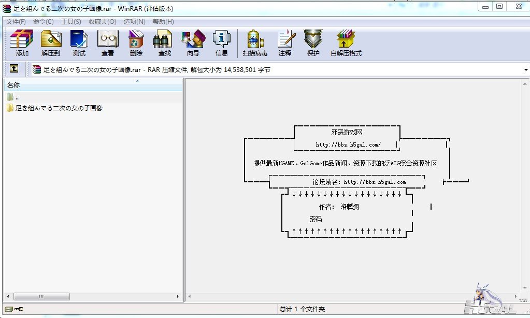
Task: Open the 命令(C) menu
Action: pyautogui.click(x=44, y=22)
